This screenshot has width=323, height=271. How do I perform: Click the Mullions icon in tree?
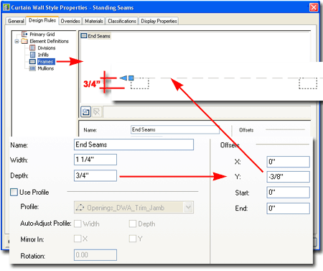(x=32, y=68)
